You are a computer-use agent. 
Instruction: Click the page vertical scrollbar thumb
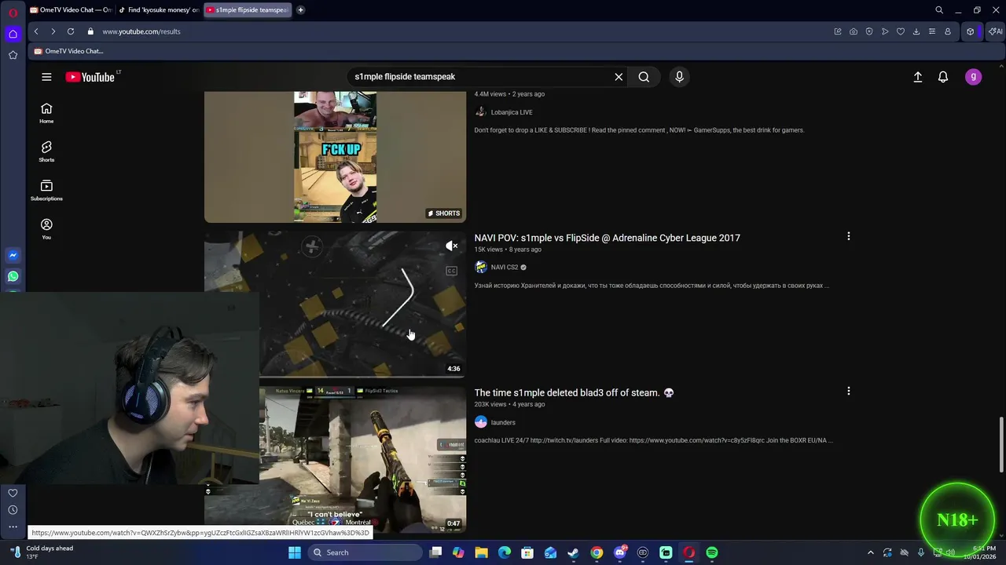pos(1000,445)
